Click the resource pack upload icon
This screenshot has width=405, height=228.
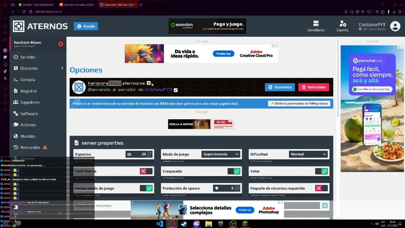pyautogui.click(x=325, y=206)
